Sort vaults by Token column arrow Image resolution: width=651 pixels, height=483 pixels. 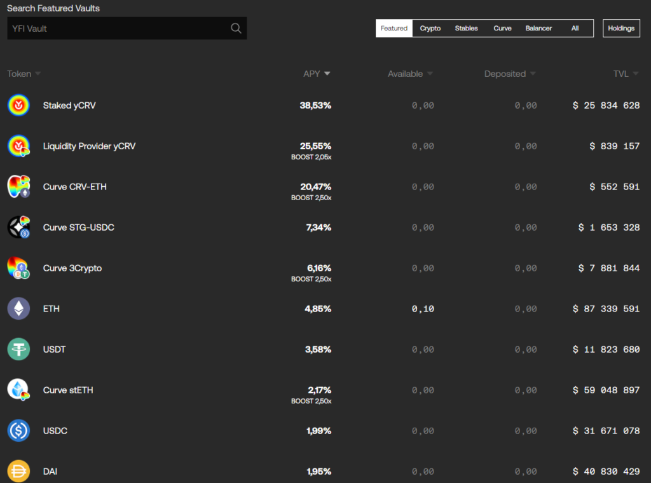pyautogui.click(x=38, y=74)
